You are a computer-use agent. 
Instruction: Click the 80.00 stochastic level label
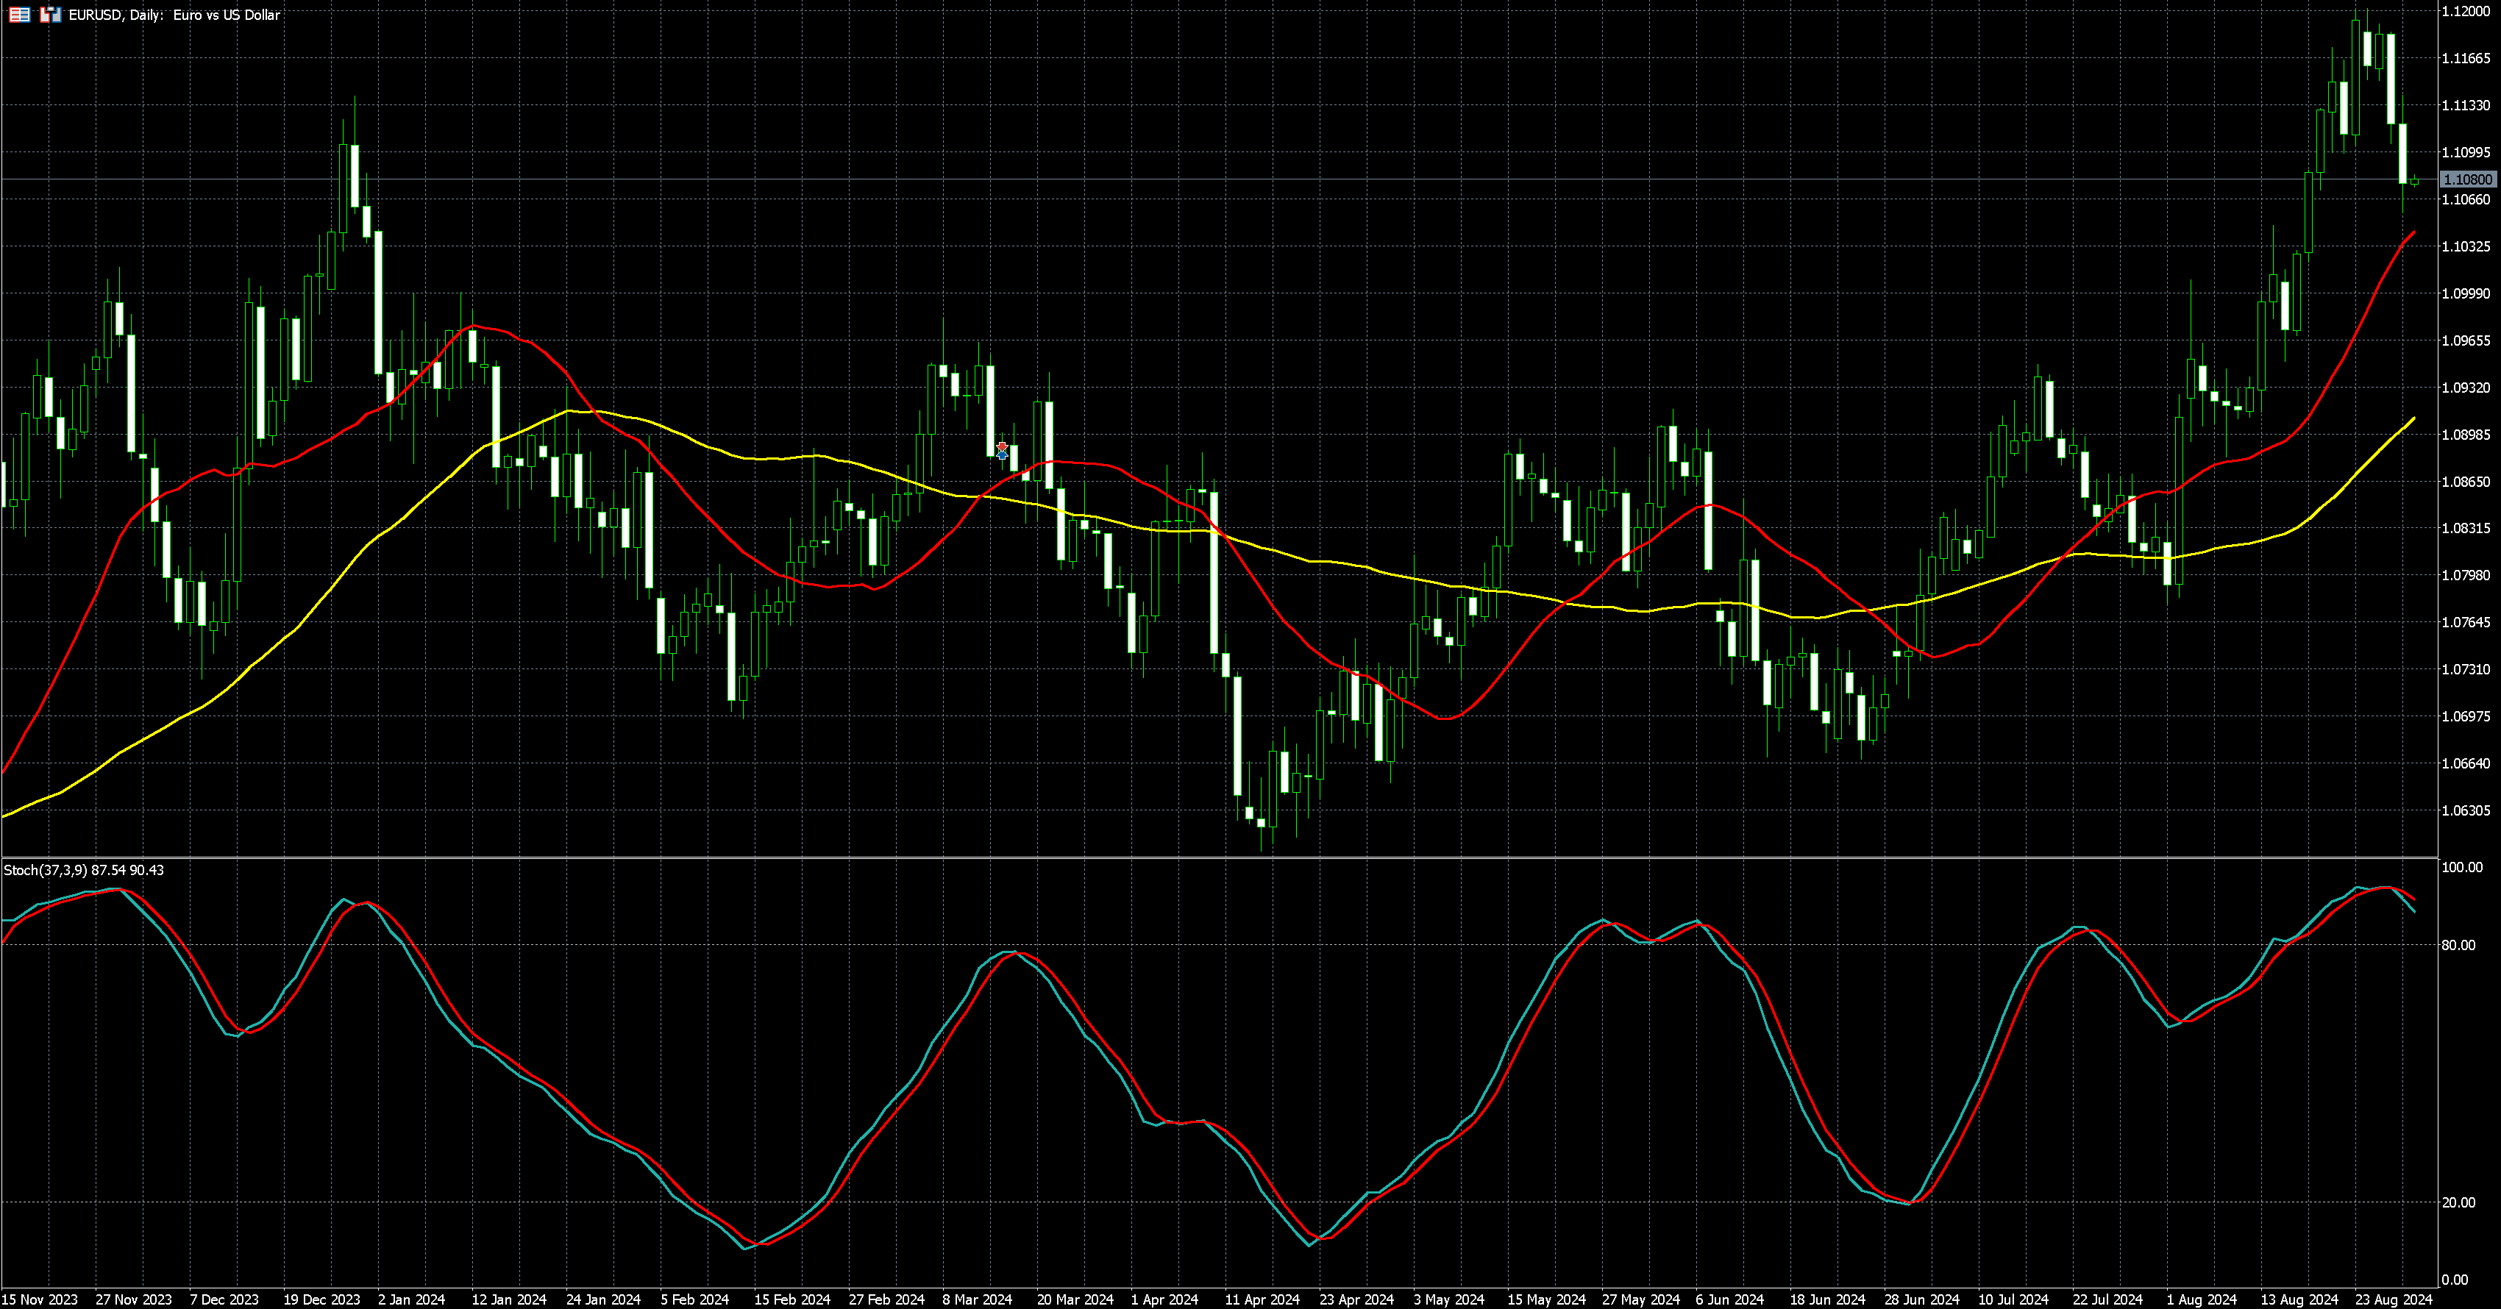coord(2458,944)
